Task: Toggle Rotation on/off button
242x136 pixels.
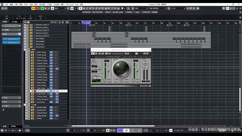Action: [x=122, y=81]
